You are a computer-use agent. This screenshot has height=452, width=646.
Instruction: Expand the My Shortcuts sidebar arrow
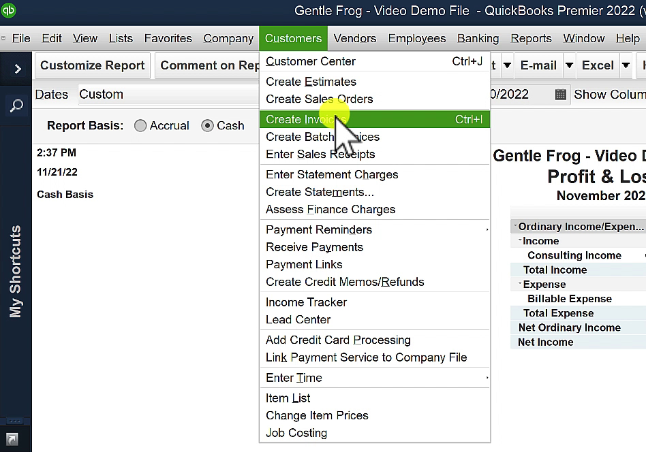17,69
